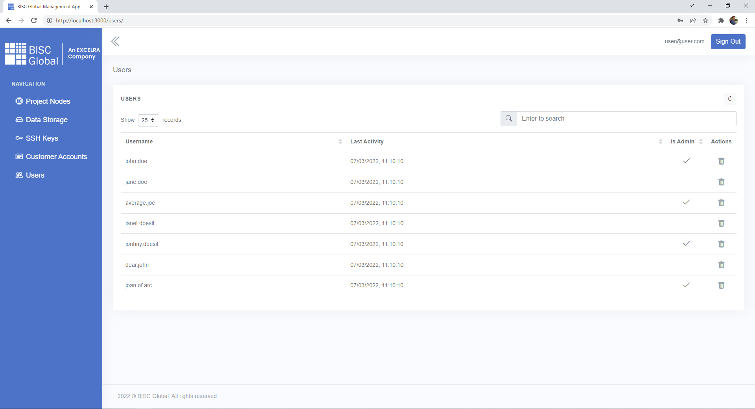
Task: Click the Sign Out button
Action: [728, 42]
